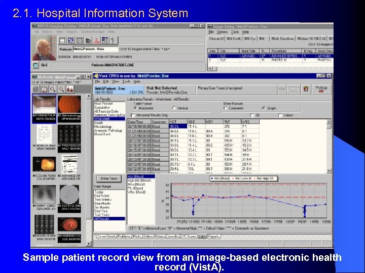Select the chest X-ray thumbnail

tap(44, 194)
